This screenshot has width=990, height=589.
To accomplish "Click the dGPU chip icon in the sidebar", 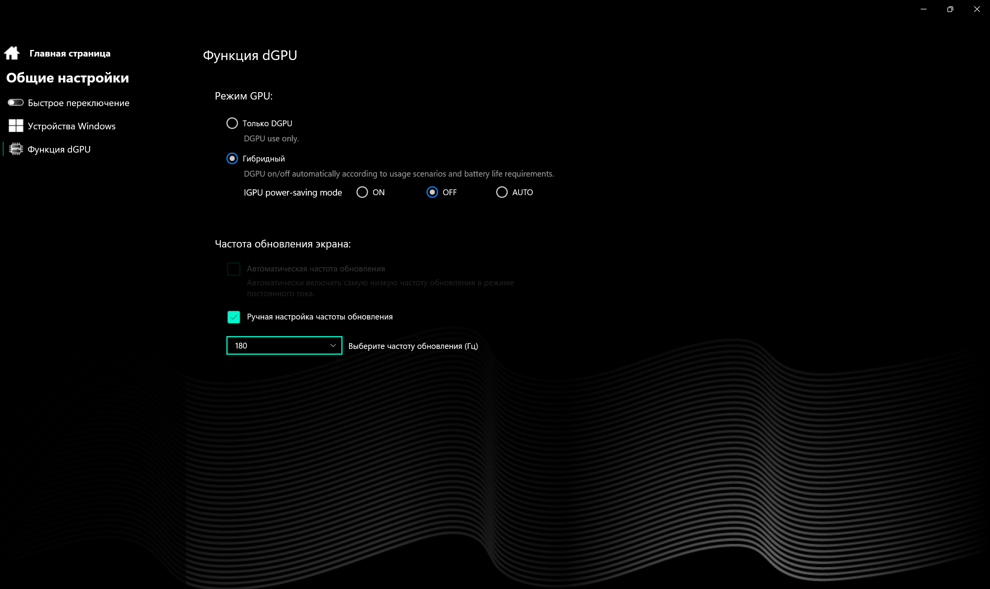I will tap(16, 149).
